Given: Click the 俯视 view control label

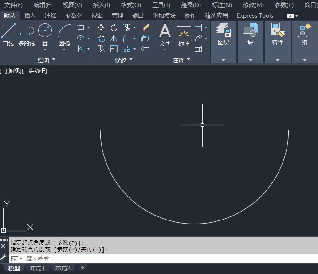Looking at the screenshot, I should (14, 71).
